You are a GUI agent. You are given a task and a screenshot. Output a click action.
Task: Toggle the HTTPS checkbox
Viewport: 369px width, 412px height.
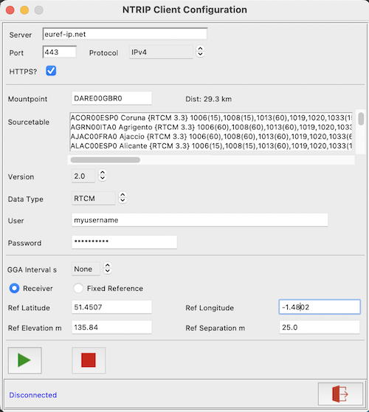point(51,71)
